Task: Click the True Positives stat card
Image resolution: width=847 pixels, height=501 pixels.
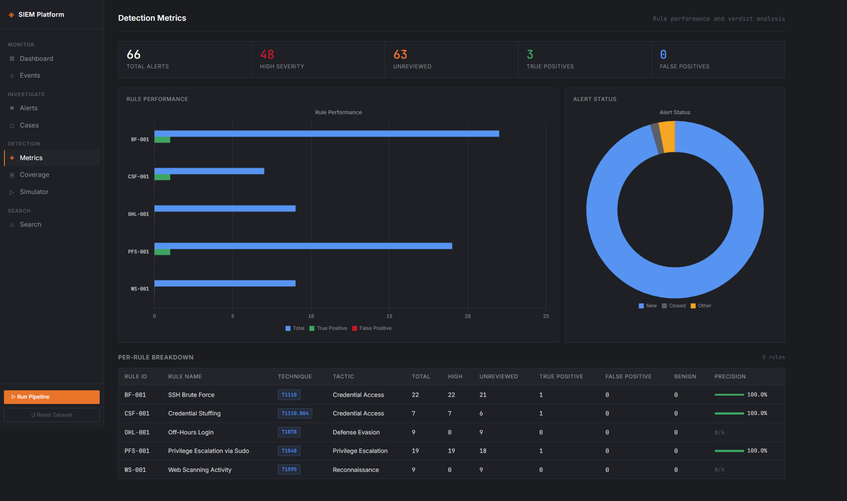Action: pos(585,60)
